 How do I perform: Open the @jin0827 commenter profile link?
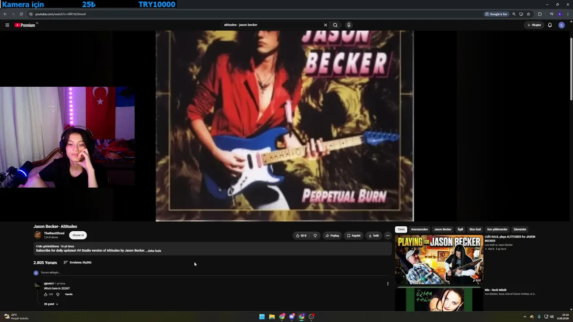point(49,284)
